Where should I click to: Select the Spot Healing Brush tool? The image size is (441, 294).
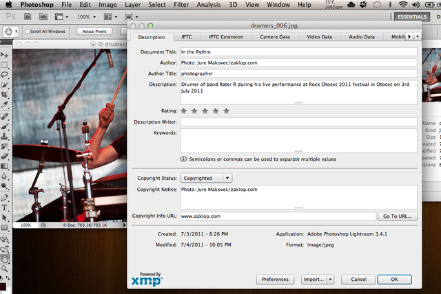[4, 116]
